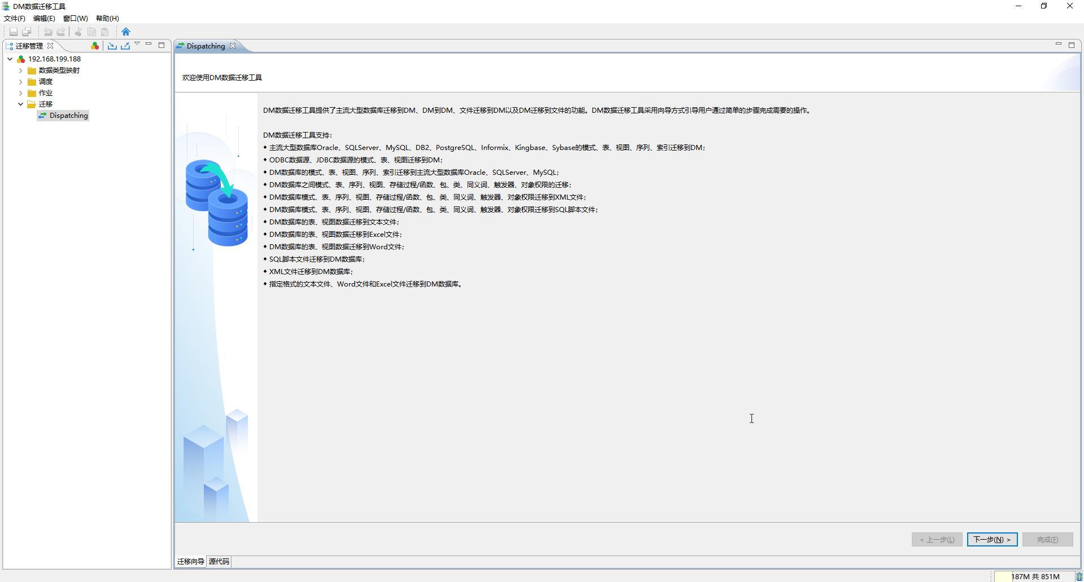
Task: Open the 文件(F) menu
Action: pyautogui.click(x=15, y=19)
